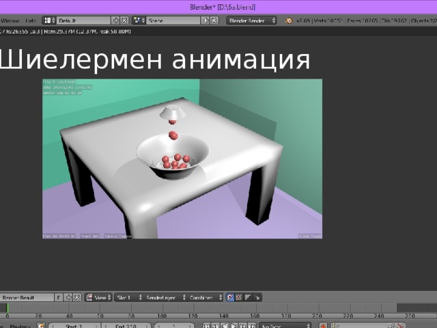Unlink the Render Result image
This screenshot has height=328, width=437.
point(77,298)
